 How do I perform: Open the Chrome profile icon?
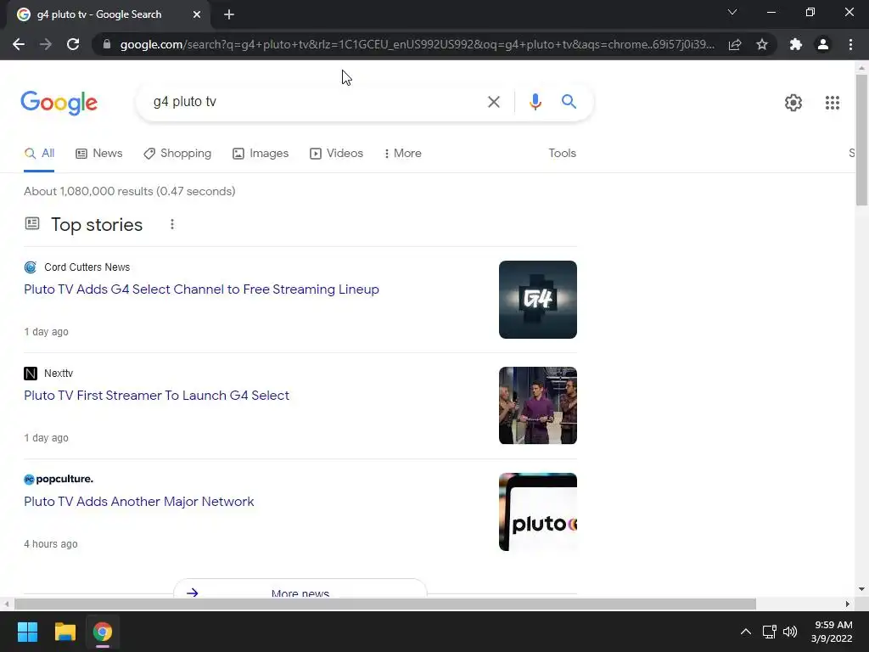823,44
